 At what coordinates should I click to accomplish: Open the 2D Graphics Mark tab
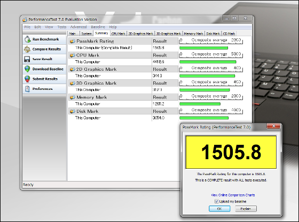(x=141, y=34)
